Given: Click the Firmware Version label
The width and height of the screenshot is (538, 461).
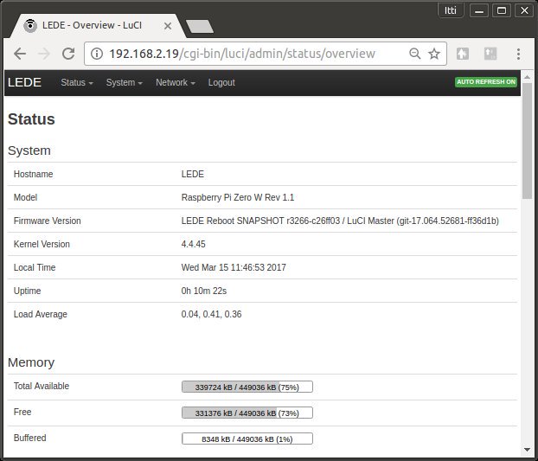Looking at the screenshot, I should 48,221.
